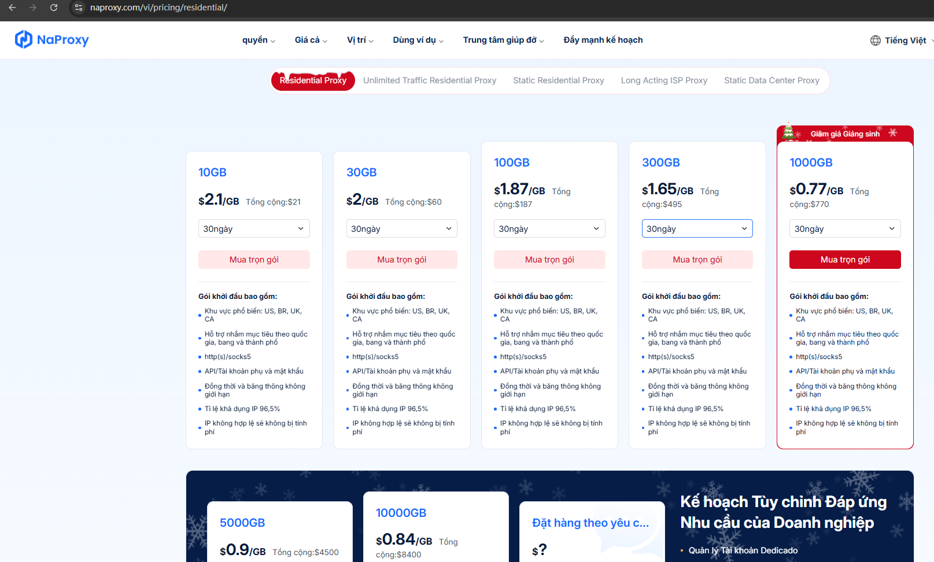Click the browser forward arrow

[x=33, y=8]
